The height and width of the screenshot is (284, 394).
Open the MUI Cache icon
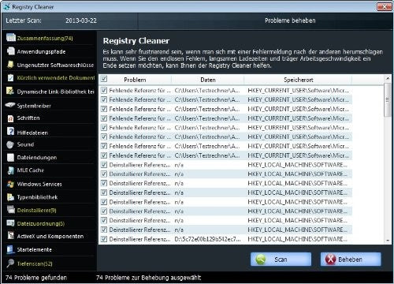[11, 170]
